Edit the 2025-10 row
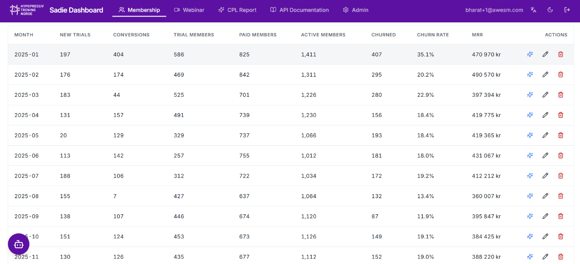Screen dimensions: 580x264 tap(545, 236)
